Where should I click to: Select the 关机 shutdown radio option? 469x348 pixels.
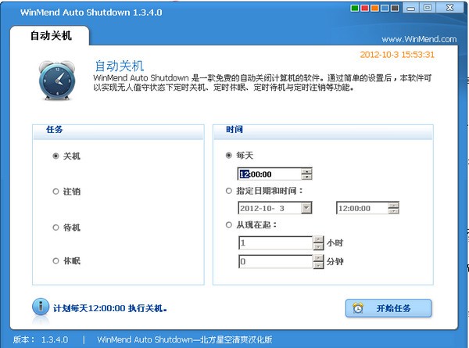pyautogui.click(x=66, y=156)
